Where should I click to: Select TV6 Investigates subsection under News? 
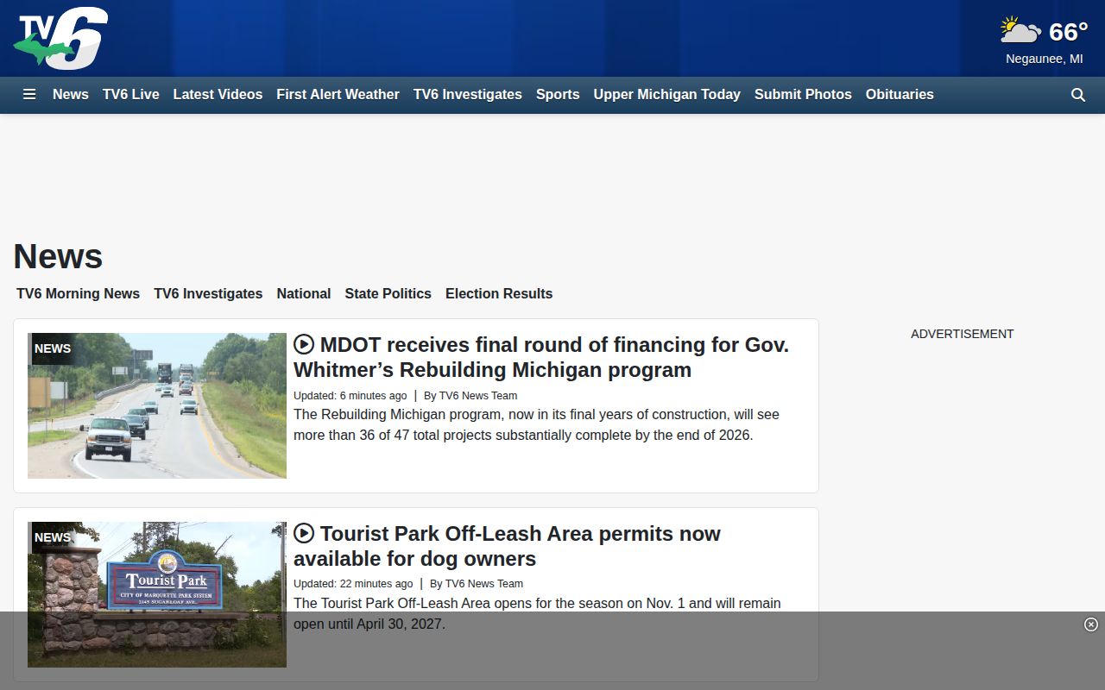tap(208, 294)
